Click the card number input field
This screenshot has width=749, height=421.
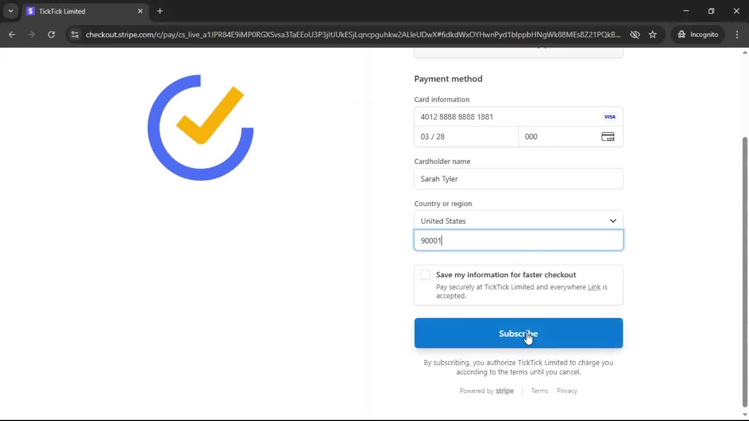(507, 117)
